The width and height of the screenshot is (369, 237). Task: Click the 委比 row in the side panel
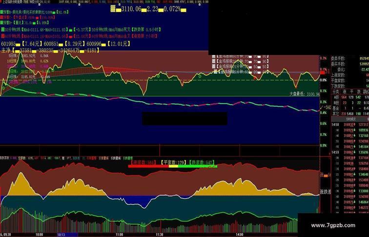(349, 70)
